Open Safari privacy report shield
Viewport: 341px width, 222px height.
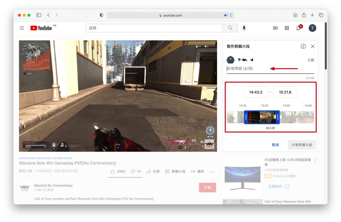click(x=102, y=15)
